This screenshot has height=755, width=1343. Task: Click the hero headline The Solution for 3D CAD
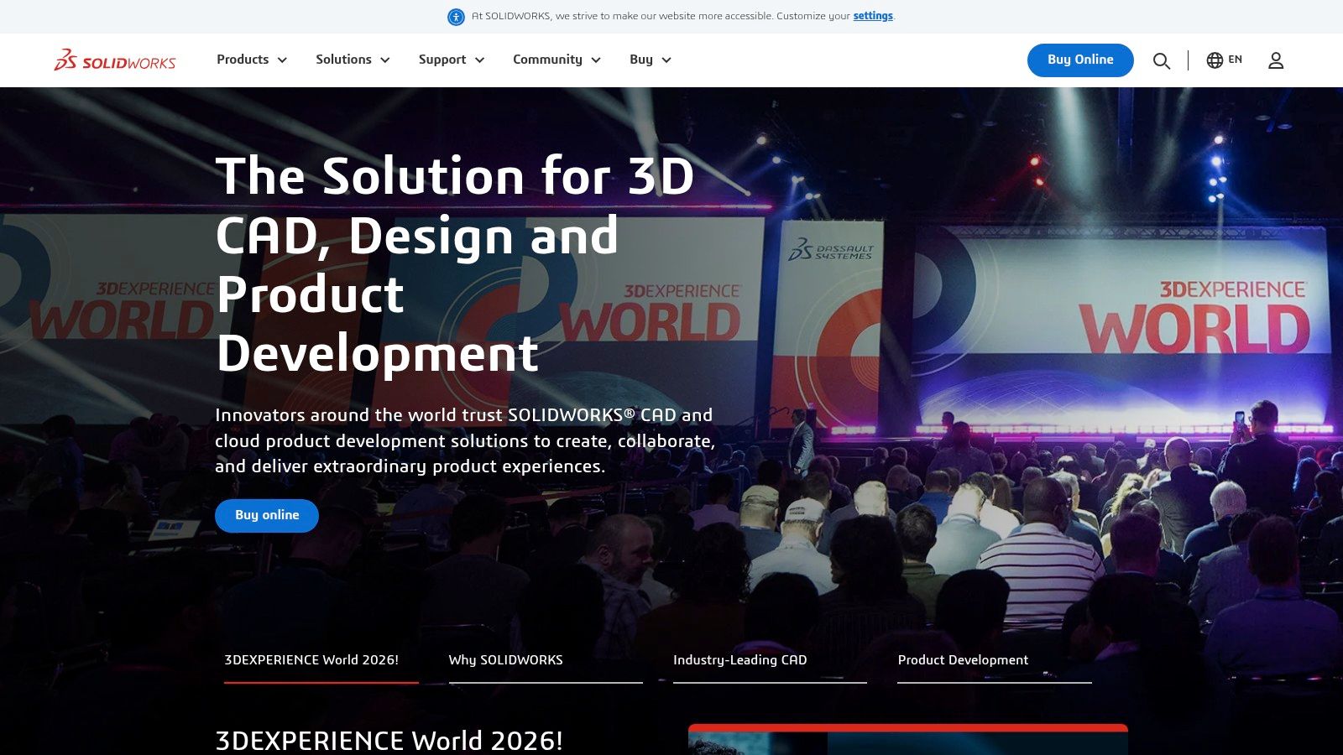point(456,263)
